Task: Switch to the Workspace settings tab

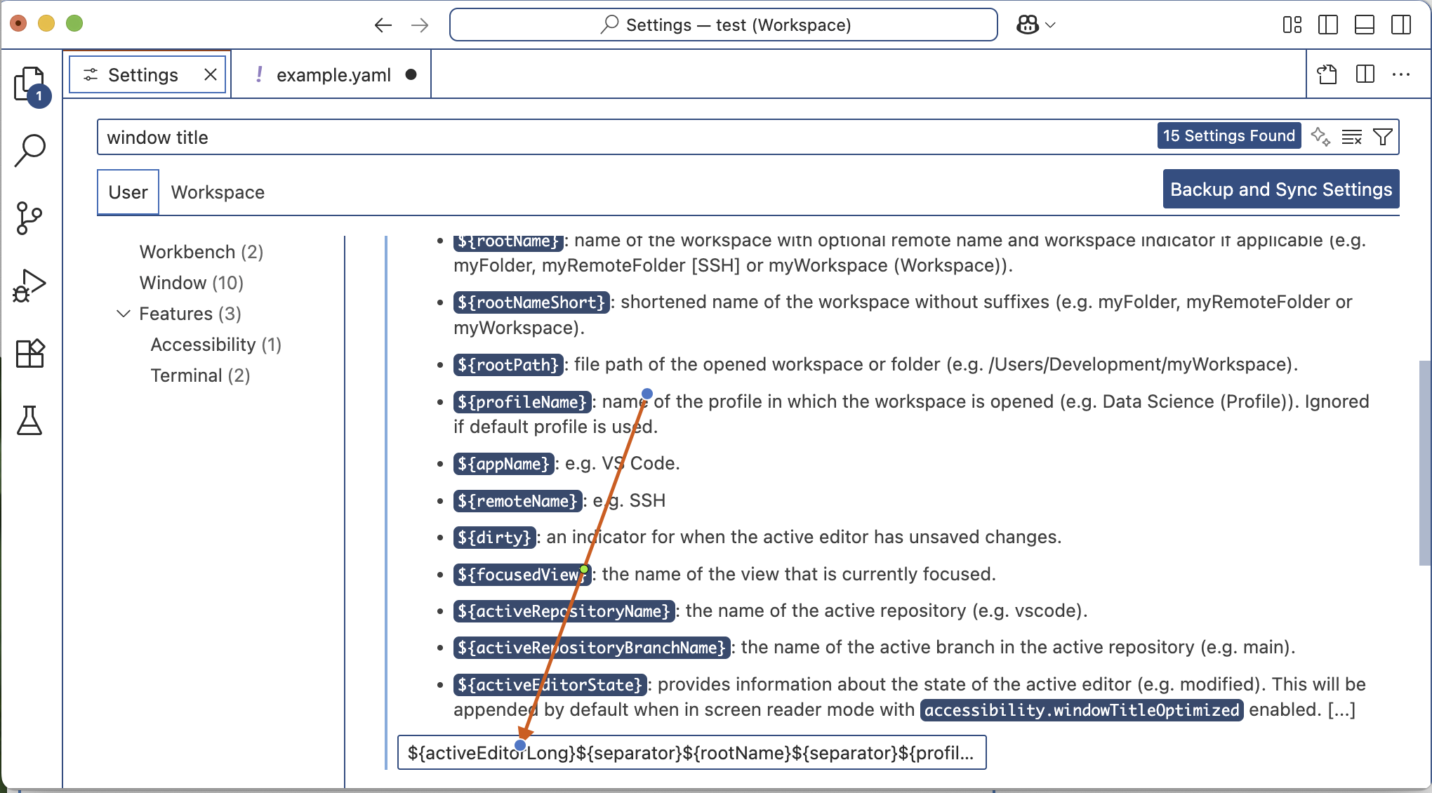Action: tap(218, 192)
